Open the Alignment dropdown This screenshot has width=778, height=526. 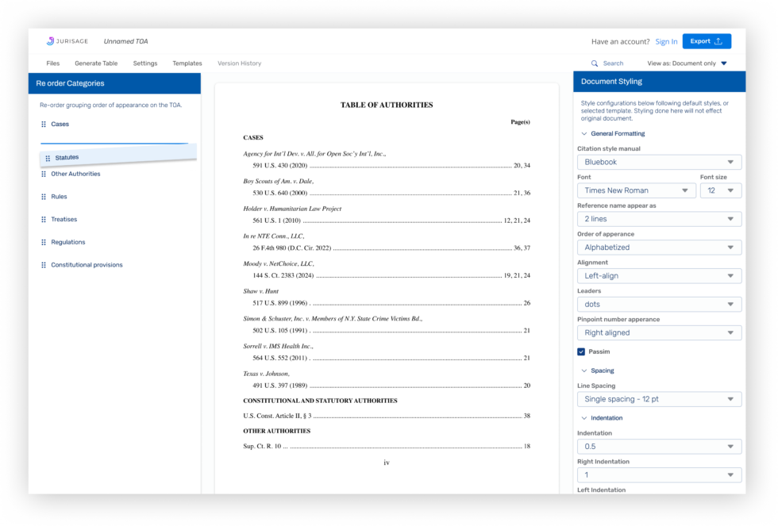coord(659,275)
